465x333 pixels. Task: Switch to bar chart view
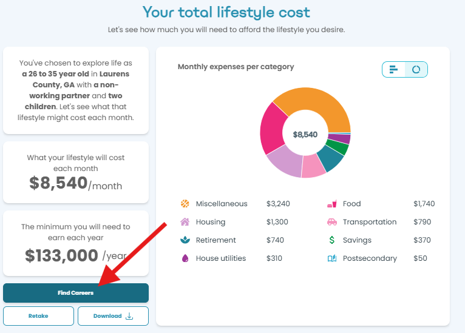(x=393, y=69)
